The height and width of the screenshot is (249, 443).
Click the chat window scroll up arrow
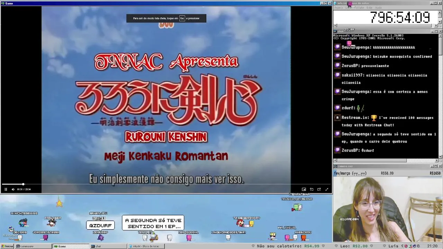[440, 36]
